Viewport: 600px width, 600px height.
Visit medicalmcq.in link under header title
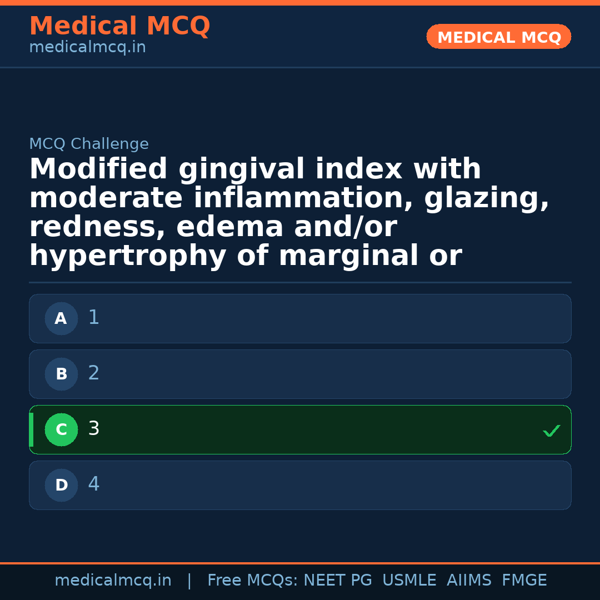87,48
